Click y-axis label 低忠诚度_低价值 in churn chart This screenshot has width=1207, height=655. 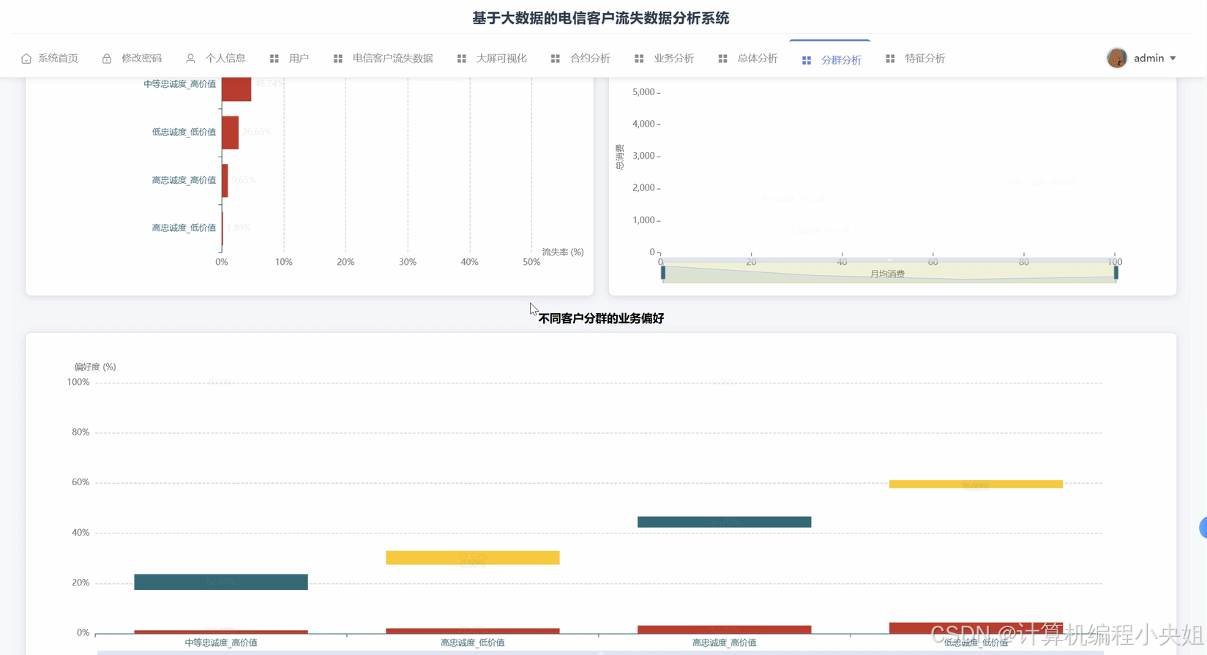(184, 132)
